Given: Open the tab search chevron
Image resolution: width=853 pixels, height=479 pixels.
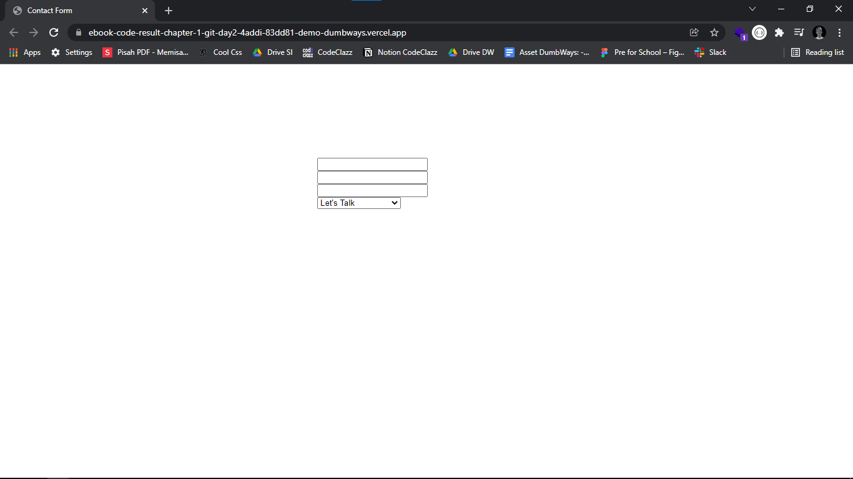Looking at the screenshot, I should [x=752, y=9].
